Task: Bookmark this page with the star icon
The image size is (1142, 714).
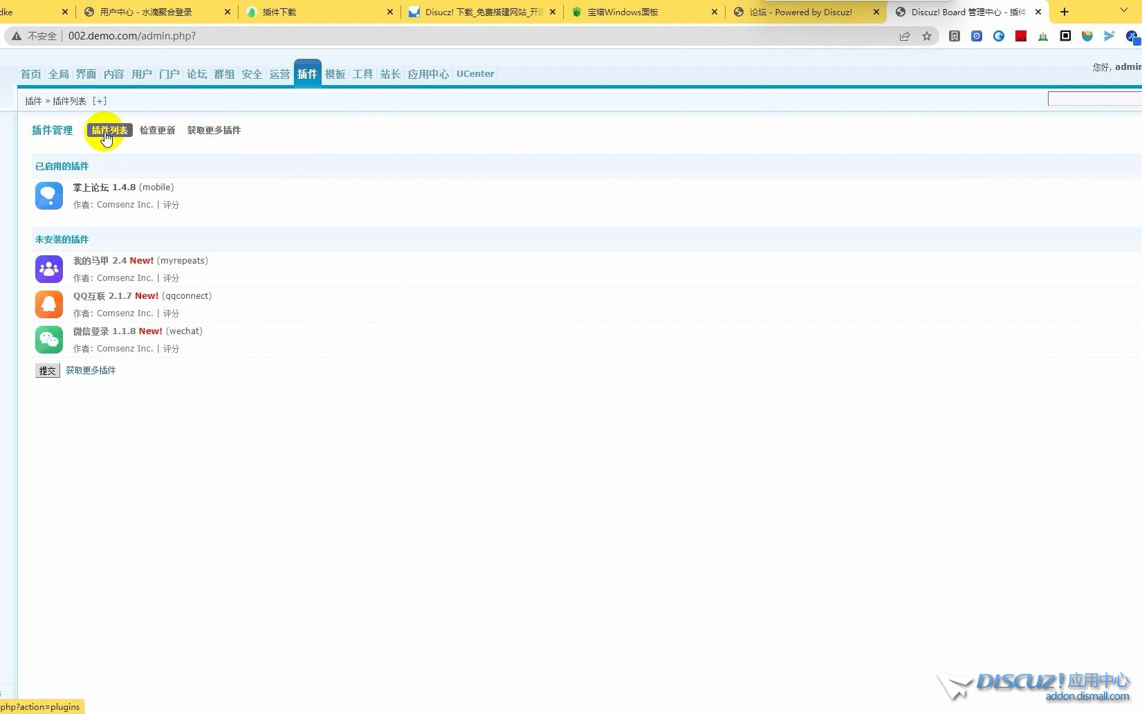Action: point(927,36)
